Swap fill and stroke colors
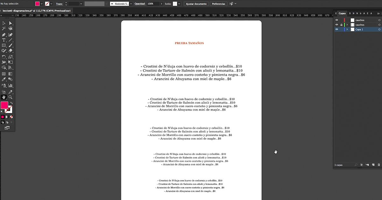 (11, 103)
